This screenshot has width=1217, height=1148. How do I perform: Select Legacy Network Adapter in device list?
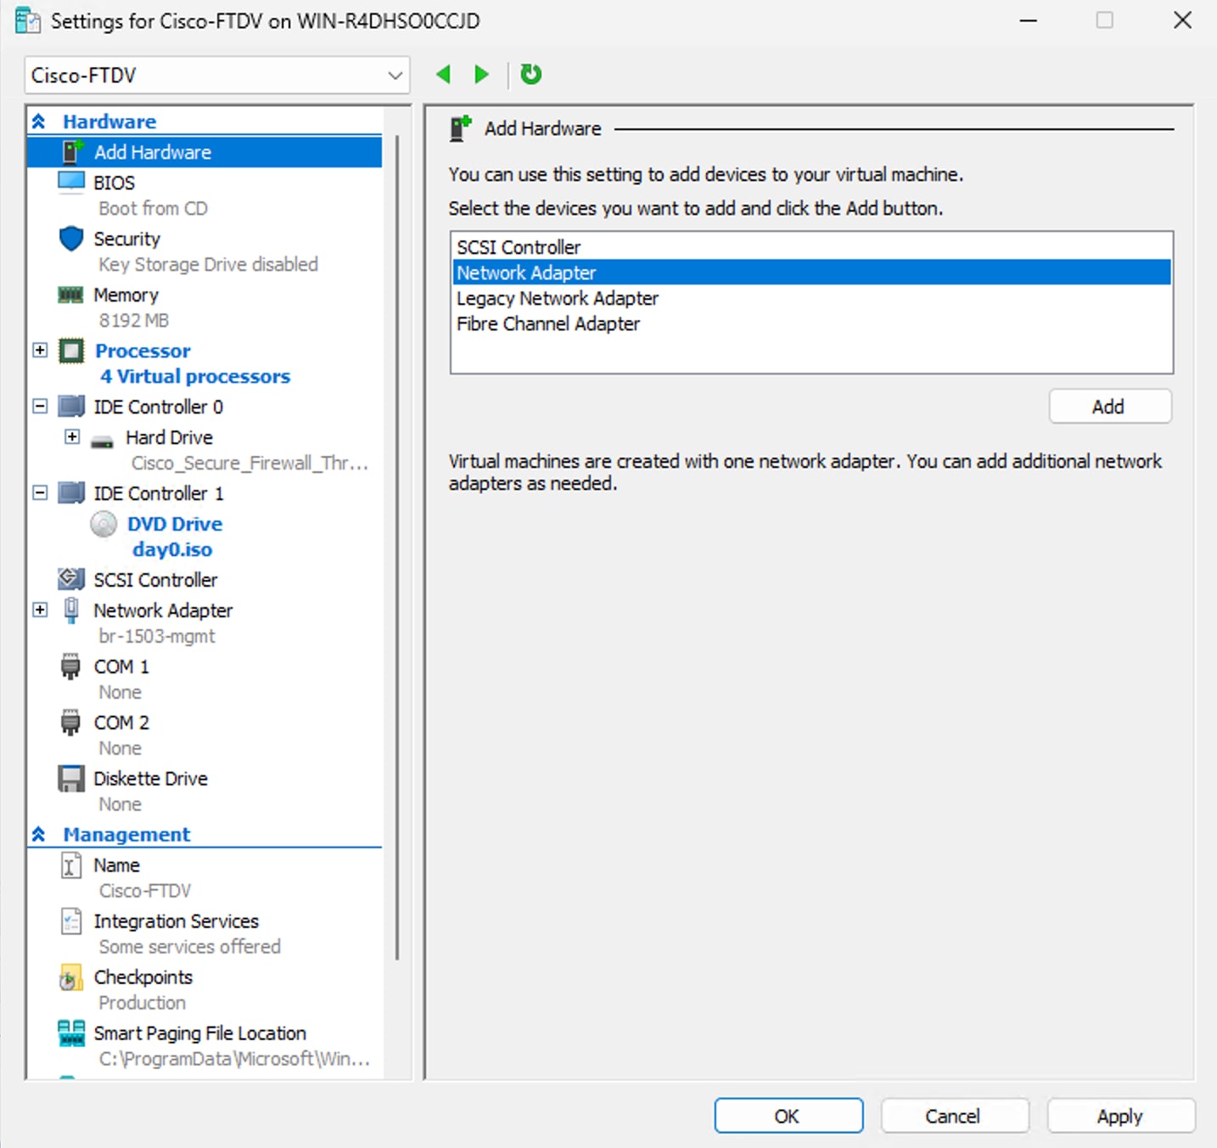[x=557, y=298]
